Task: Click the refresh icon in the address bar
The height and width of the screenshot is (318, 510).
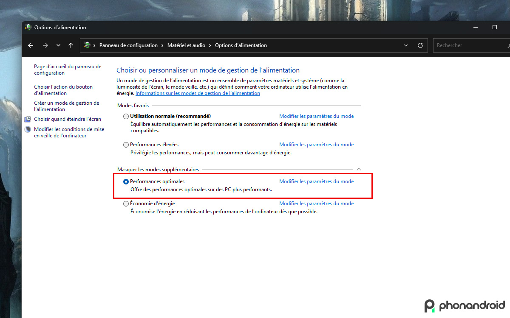Action: click(x=420, y=45)
